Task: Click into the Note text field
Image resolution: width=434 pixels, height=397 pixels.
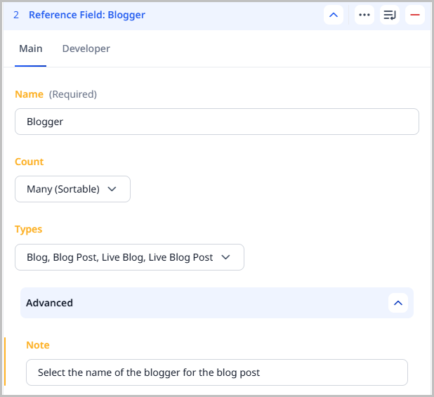Action: coord(216,372)
